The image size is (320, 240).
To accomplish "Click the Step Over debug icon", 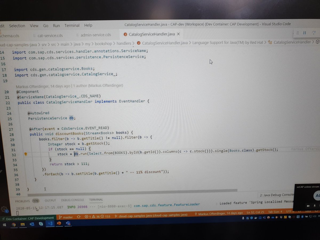I will [314, 33].
